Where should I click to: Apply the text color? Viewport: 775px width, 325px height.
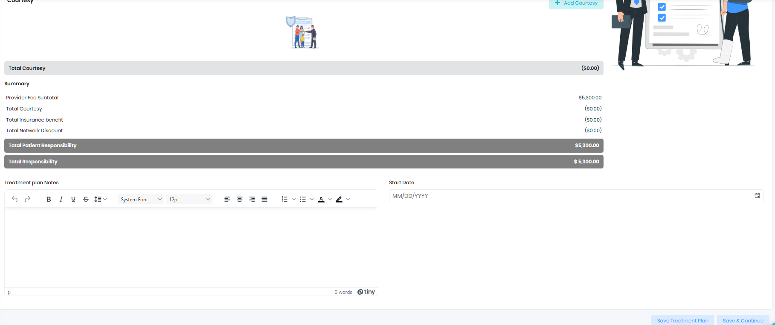pos(321,199)
